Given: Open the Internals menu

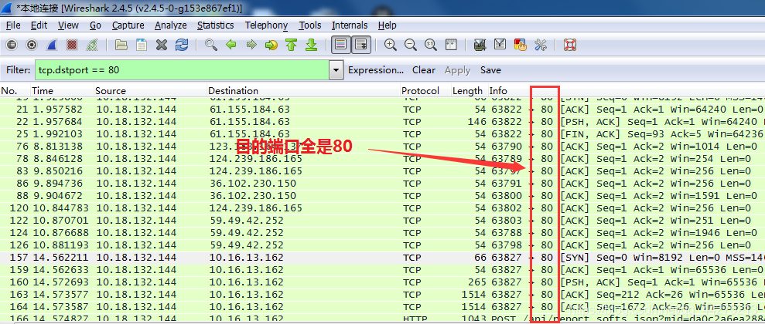Looking at the screenshot, I should tap(350, 25).
